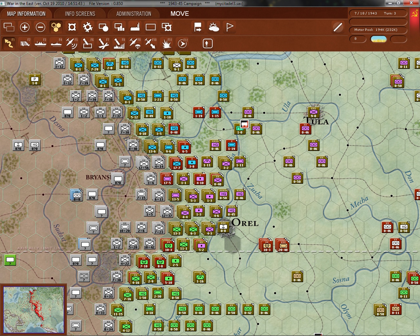This screenshot has height=336, width=420.
Task: Open the Info Screens tab
Action: 80,14
